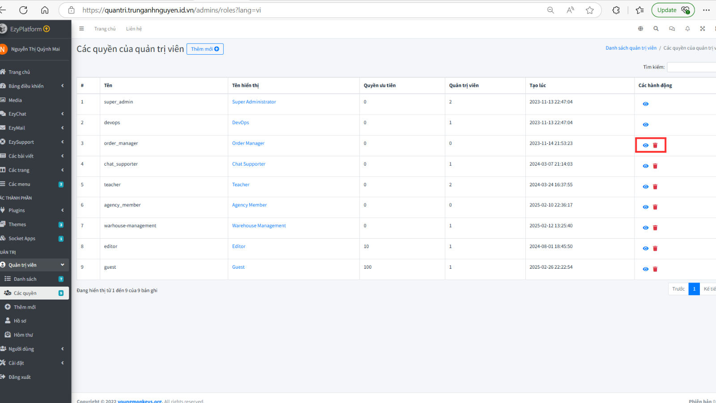Click the browser refresh icon

[x=23, y=10]
